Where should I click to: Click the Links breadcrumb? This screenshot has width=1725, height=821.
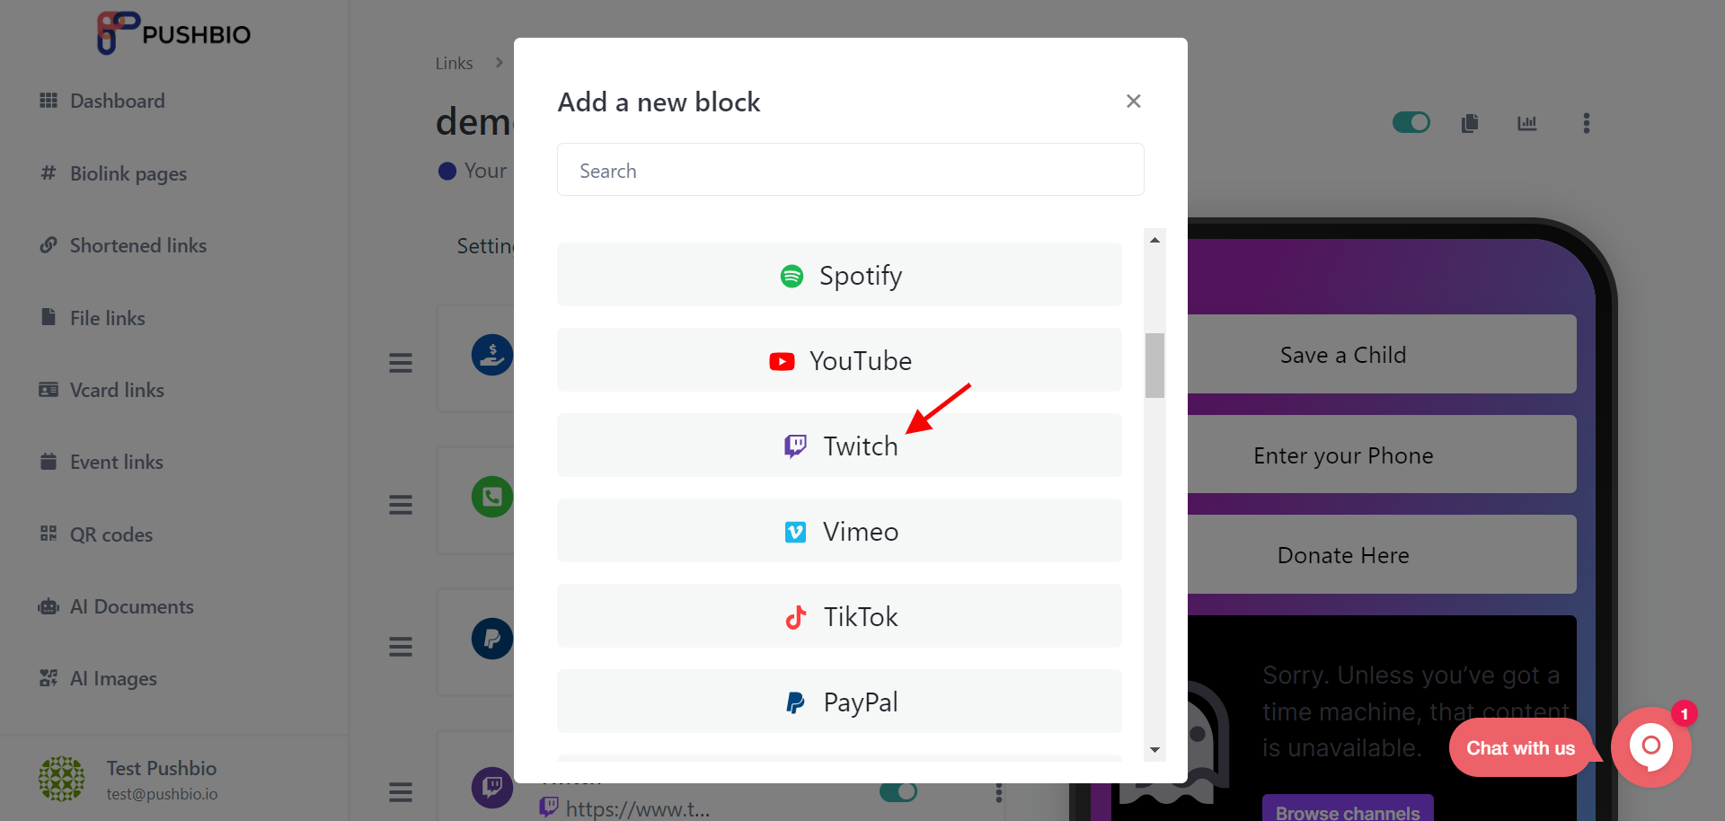(454, 63)
